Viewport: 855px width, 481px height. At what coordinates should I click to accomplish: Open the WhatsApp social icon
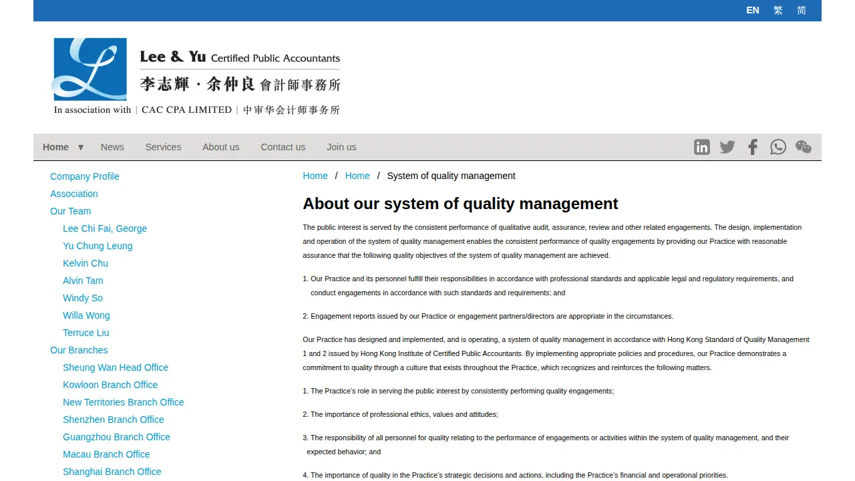pos(778,147)
